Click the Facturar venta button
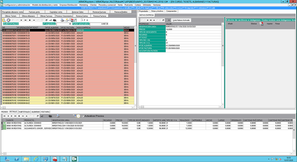The image size is (297, 162). [x=34, y=12]
